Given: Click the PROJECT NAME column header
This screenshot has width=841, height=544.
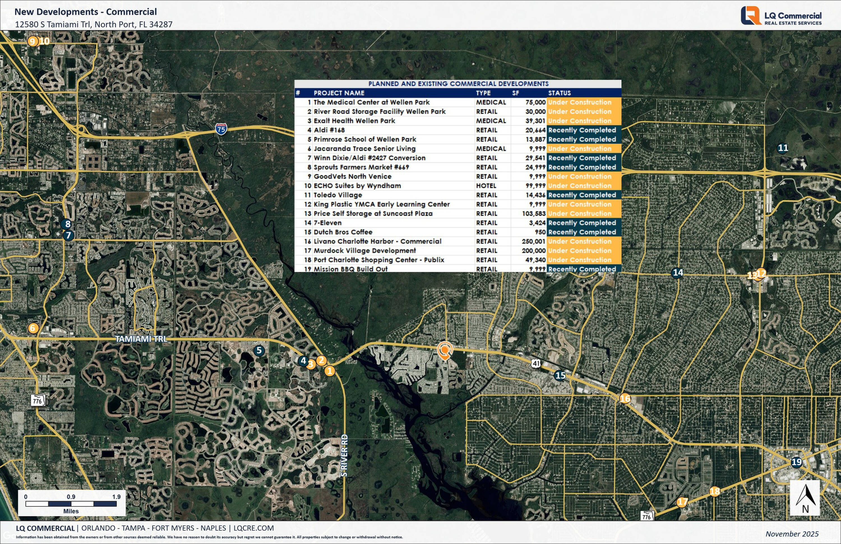Looking at the screenshot, I should (x=339, y=93).
